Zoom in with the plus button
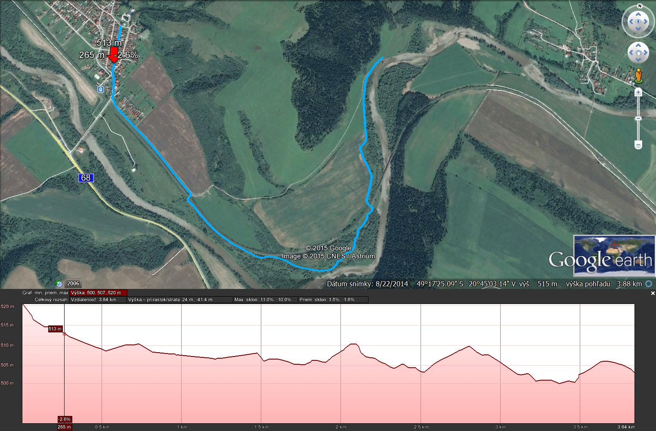The width and height of the screenshot is (656, 431). (x=638, y=92)
